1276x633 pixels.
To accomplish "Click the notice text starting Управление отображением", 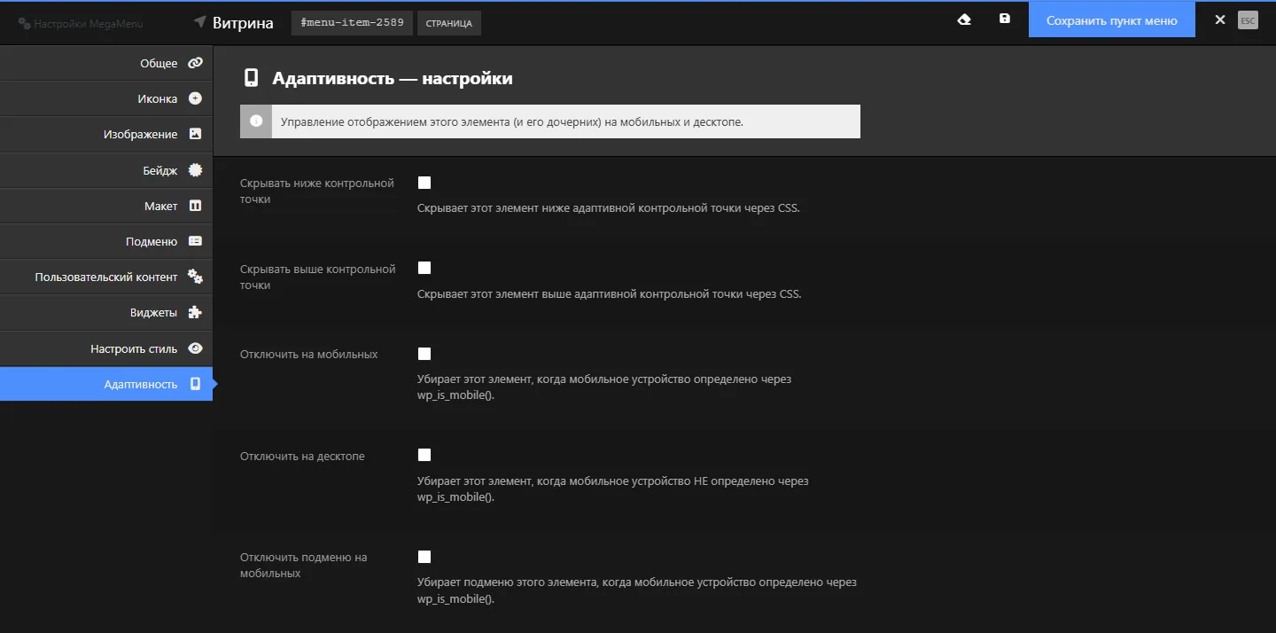I will 512,122.
